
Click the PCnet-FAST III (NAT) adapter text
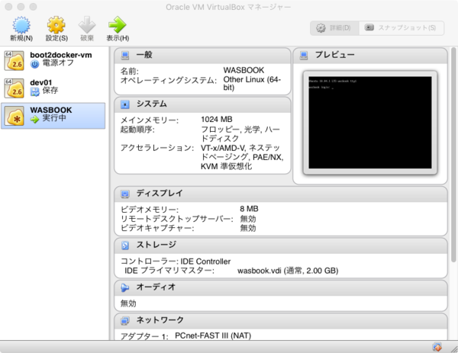tap(213, 335)
